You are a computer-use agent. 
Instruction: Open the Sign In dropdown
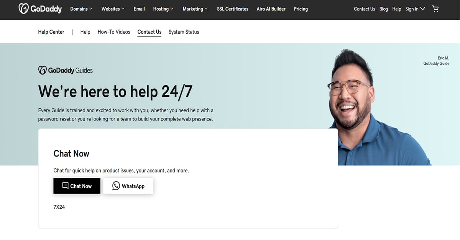tap(415, 9)
